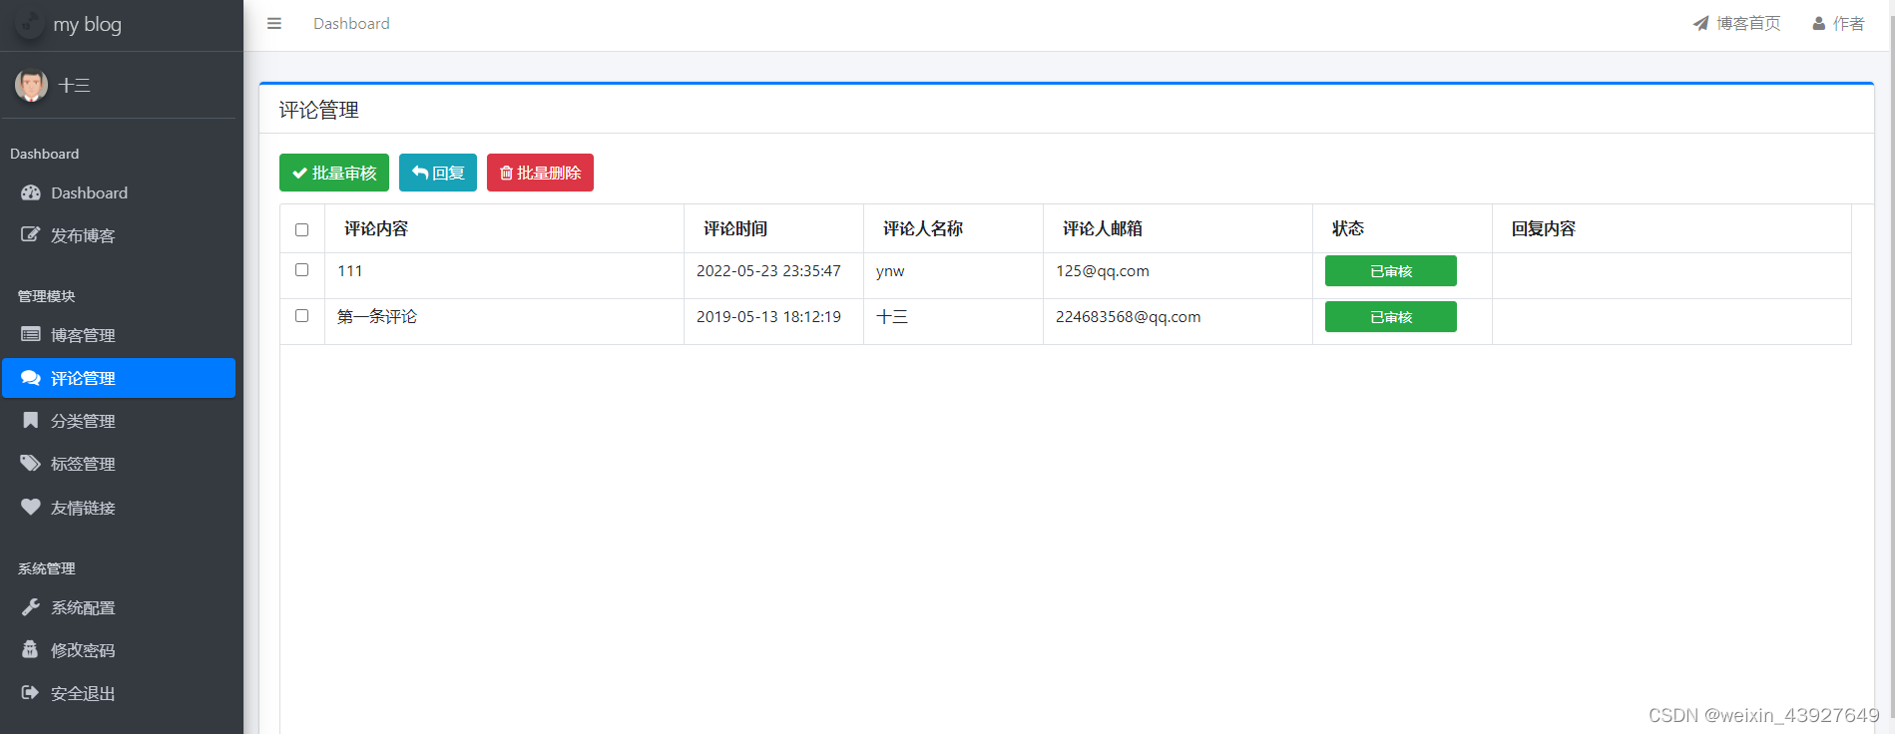Click 已审核 status for 第一条评论
This screenshot has width=1895, height=734.
[1390, 317]
